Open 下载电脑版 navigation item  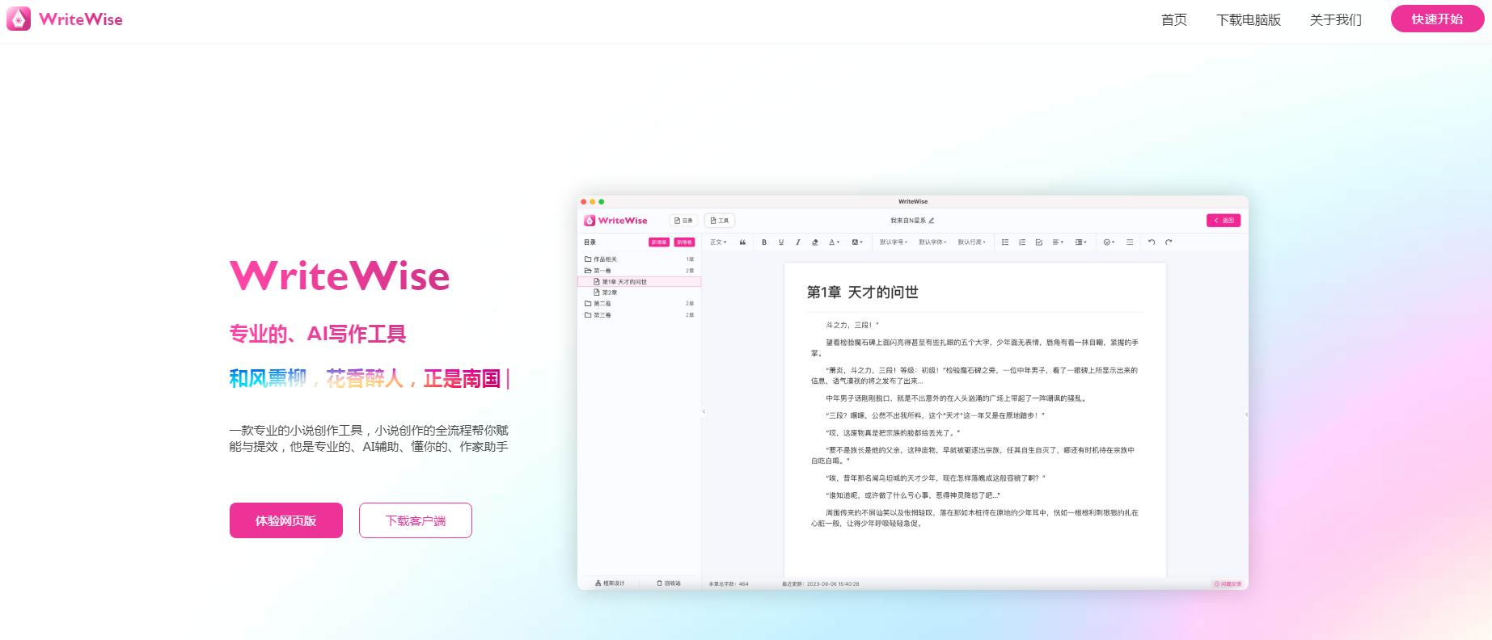click(x=1249, y=19)
